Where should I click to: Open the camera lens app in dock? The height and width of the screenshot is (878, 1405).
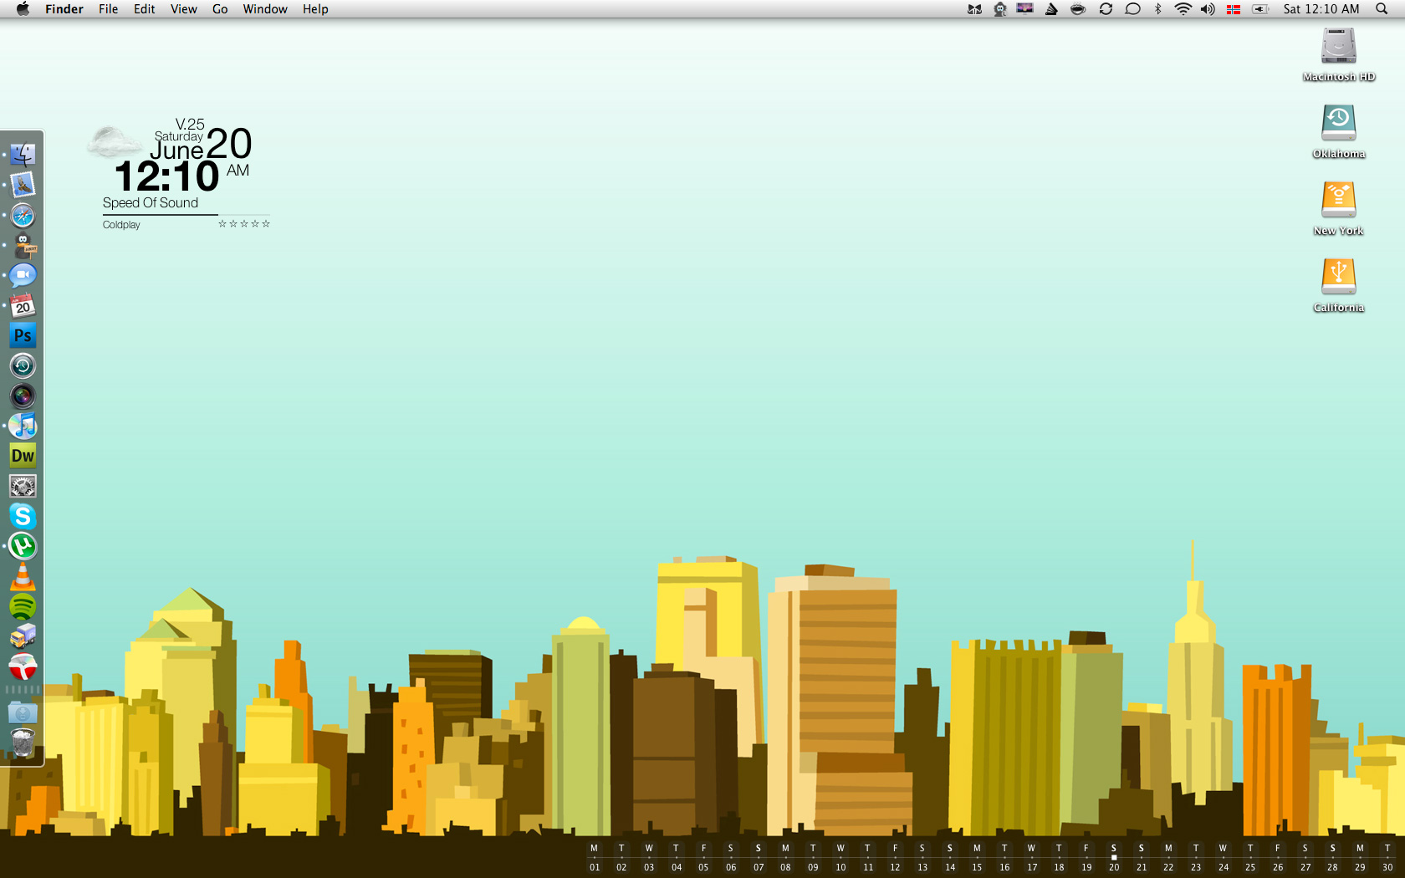[x=23, y=396]
